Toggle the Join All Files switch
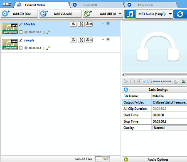Viewport: 187px width, 162px height. coord(102,159)
